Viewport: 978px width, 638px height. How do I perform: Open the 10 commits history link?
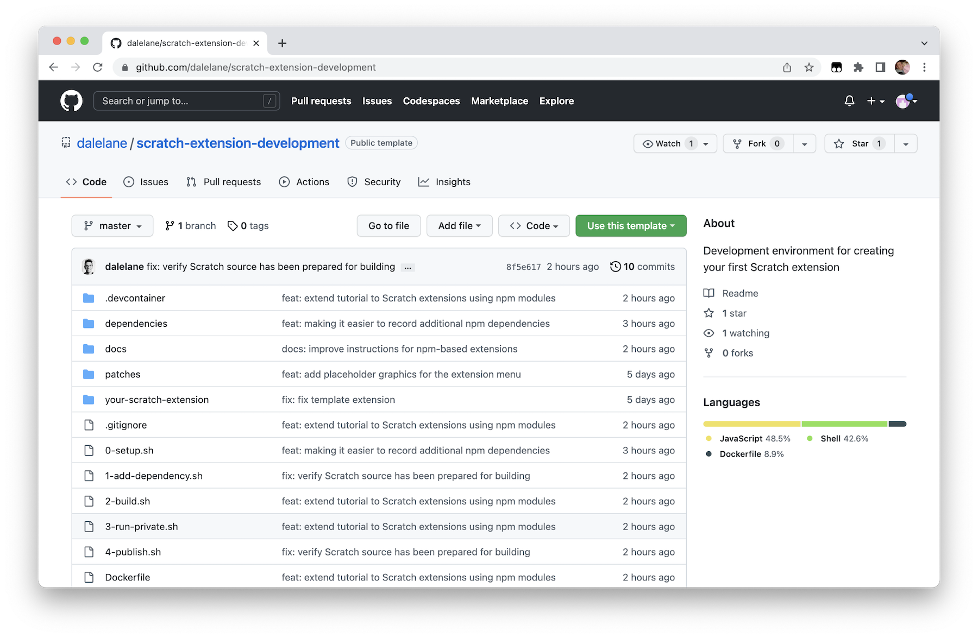click(x=642, y=267)
